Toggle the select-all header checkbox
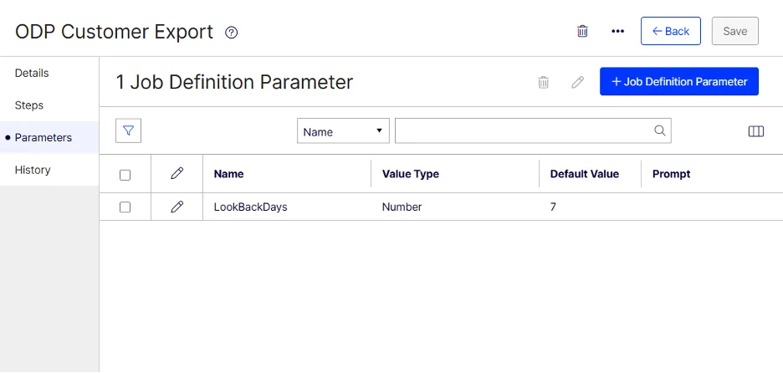 [x=125, y=176]
